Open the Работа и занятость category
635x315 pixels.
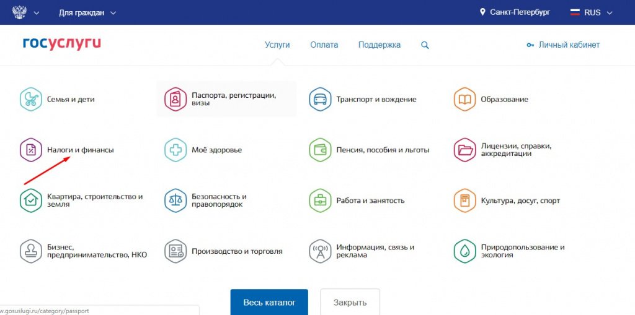(370, 201)
